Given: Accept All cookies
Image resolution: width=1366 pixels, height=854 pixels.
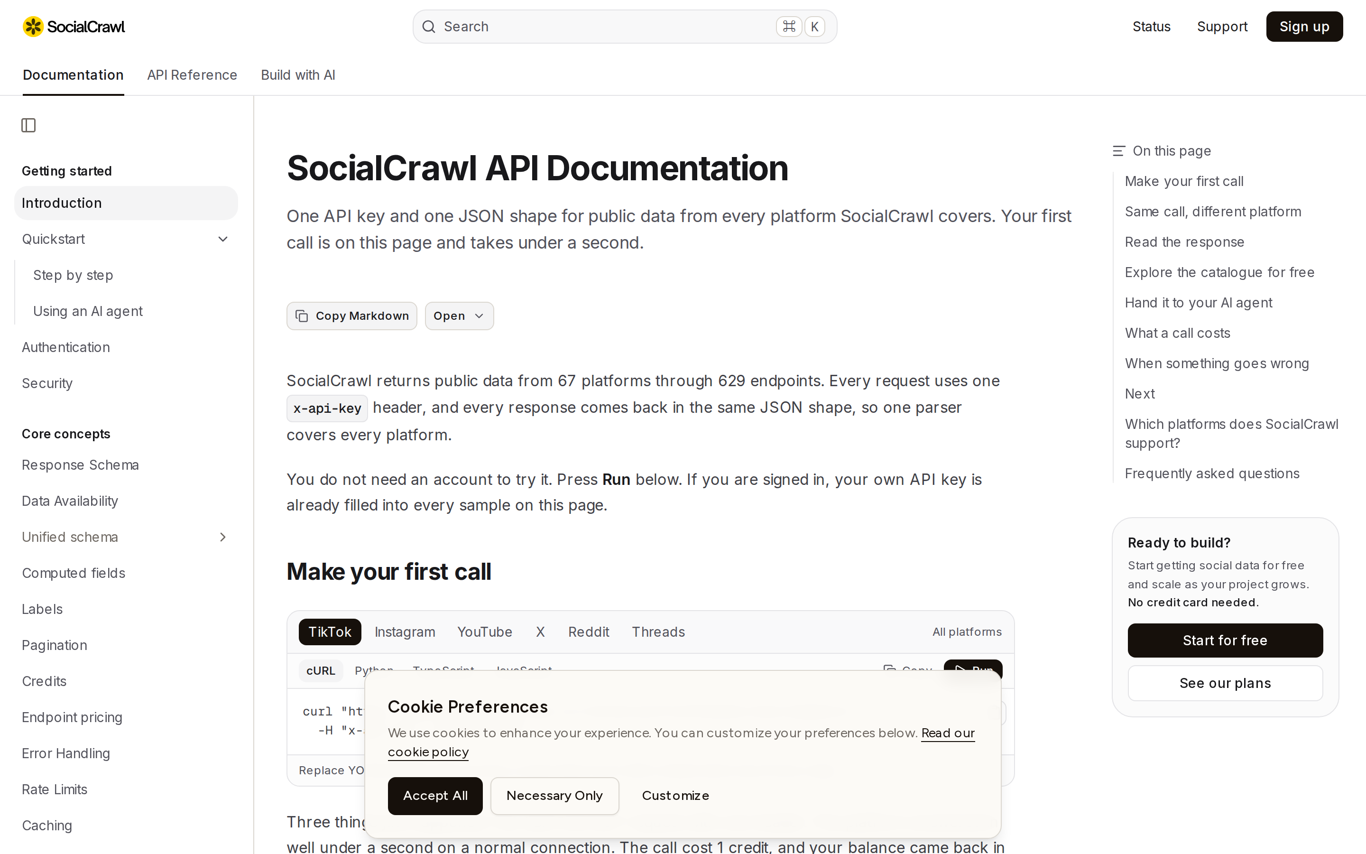Looking at the screenshot, I should tap(434, 796).
